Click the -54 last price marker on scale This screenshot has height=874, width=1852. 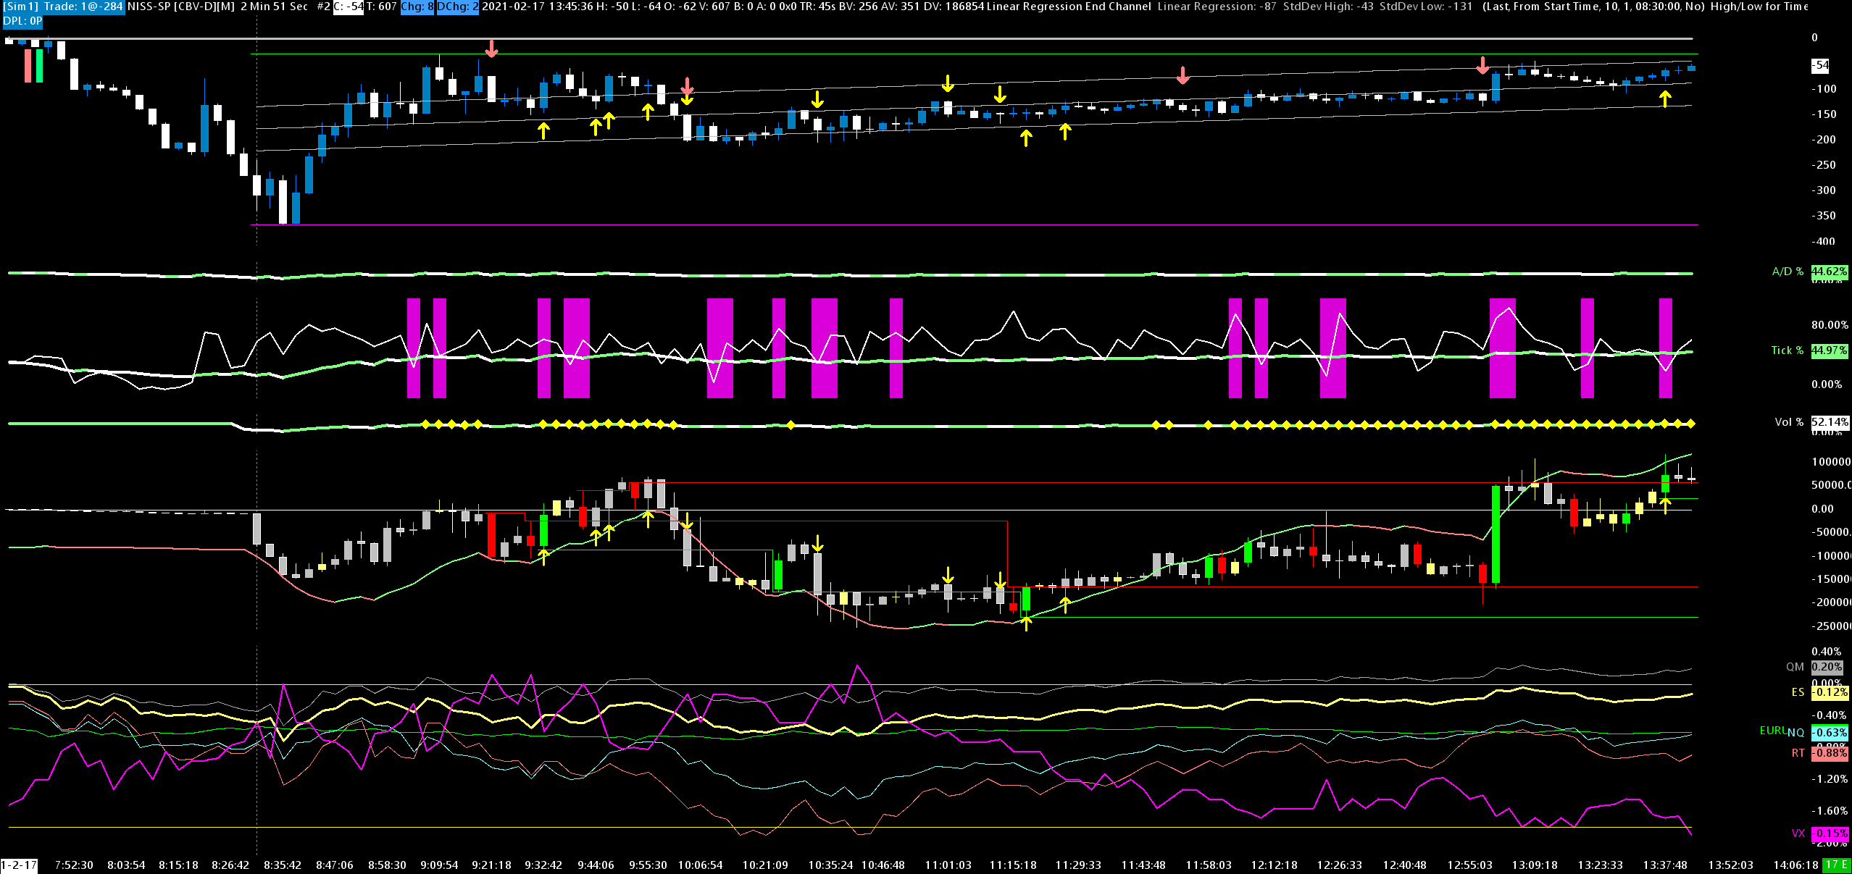point(1820,65)
